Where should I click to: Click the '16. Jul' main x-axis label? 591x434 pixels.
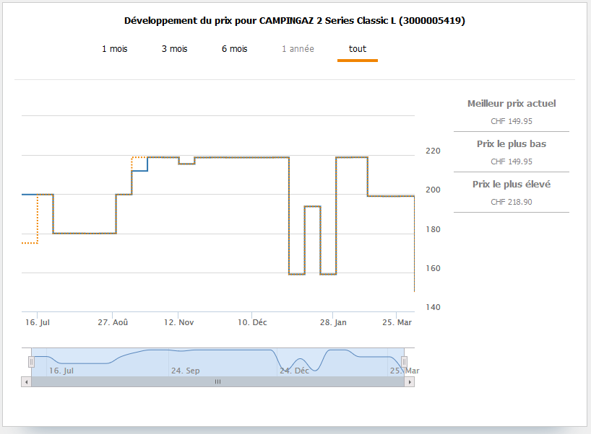pyautogui.click(x=38, y=322)
